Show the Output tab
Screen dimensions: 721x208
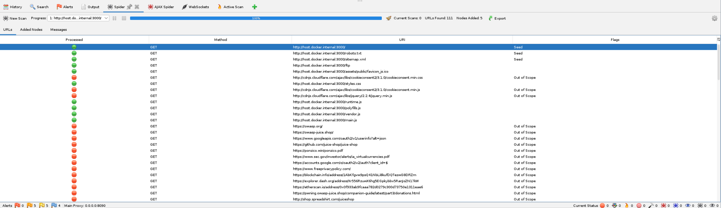(x=90, y=7)
